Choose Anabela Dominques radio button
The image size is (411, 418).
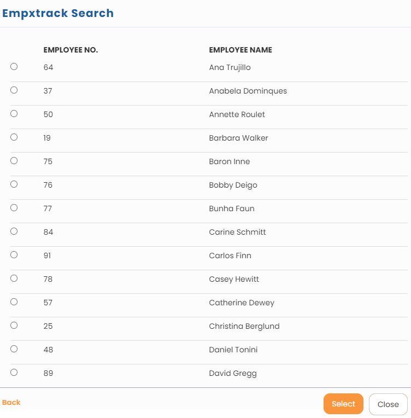click(x=14, y=90)
